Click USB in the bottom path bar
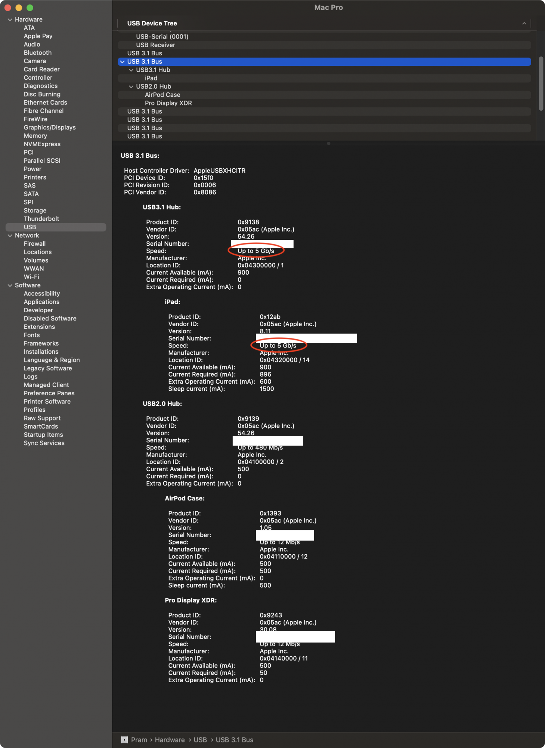Image resolution: width=545 pixels, height=748 pixels. pyautogui.click(x=200, y=740)
